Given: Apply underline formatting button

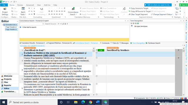Looking at the screenshot, I should [x=34, y=8].
